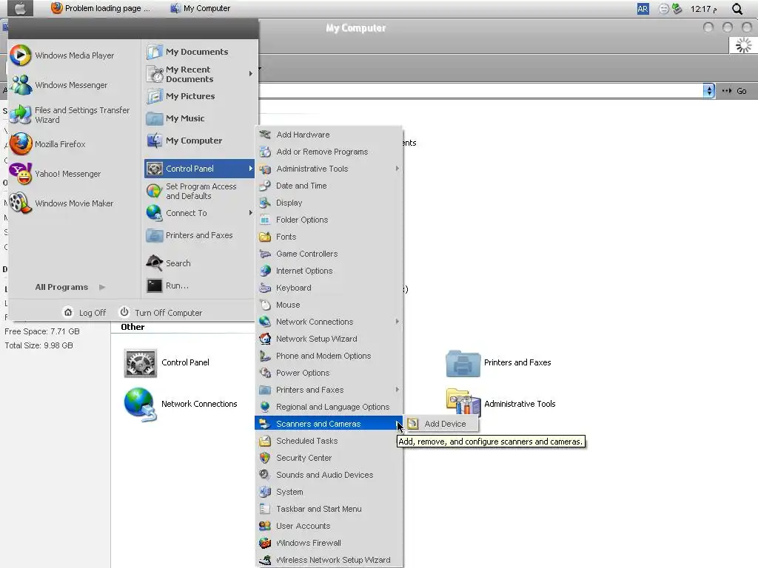Switch to My Computer taskbar item
This screenshot has height=568, width=758.
(x=200, y=8)
